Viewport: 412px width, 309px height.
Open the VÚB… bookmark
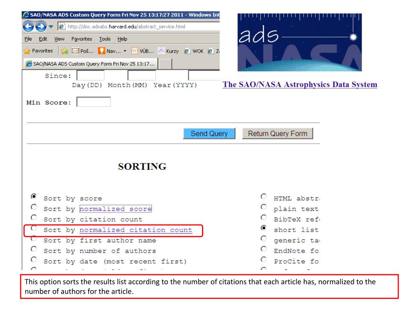(142, 51)
